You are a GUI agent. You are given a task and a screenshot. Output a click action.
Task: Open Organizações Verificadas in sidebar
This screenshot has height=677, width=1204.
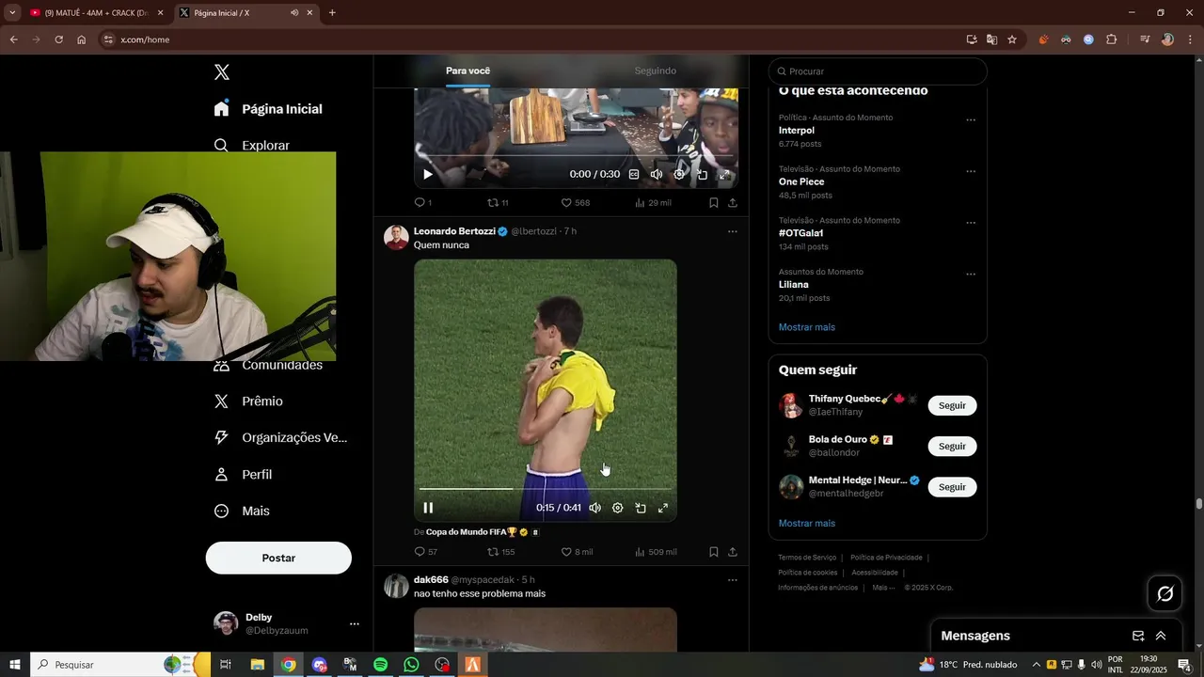click(280, 438)
